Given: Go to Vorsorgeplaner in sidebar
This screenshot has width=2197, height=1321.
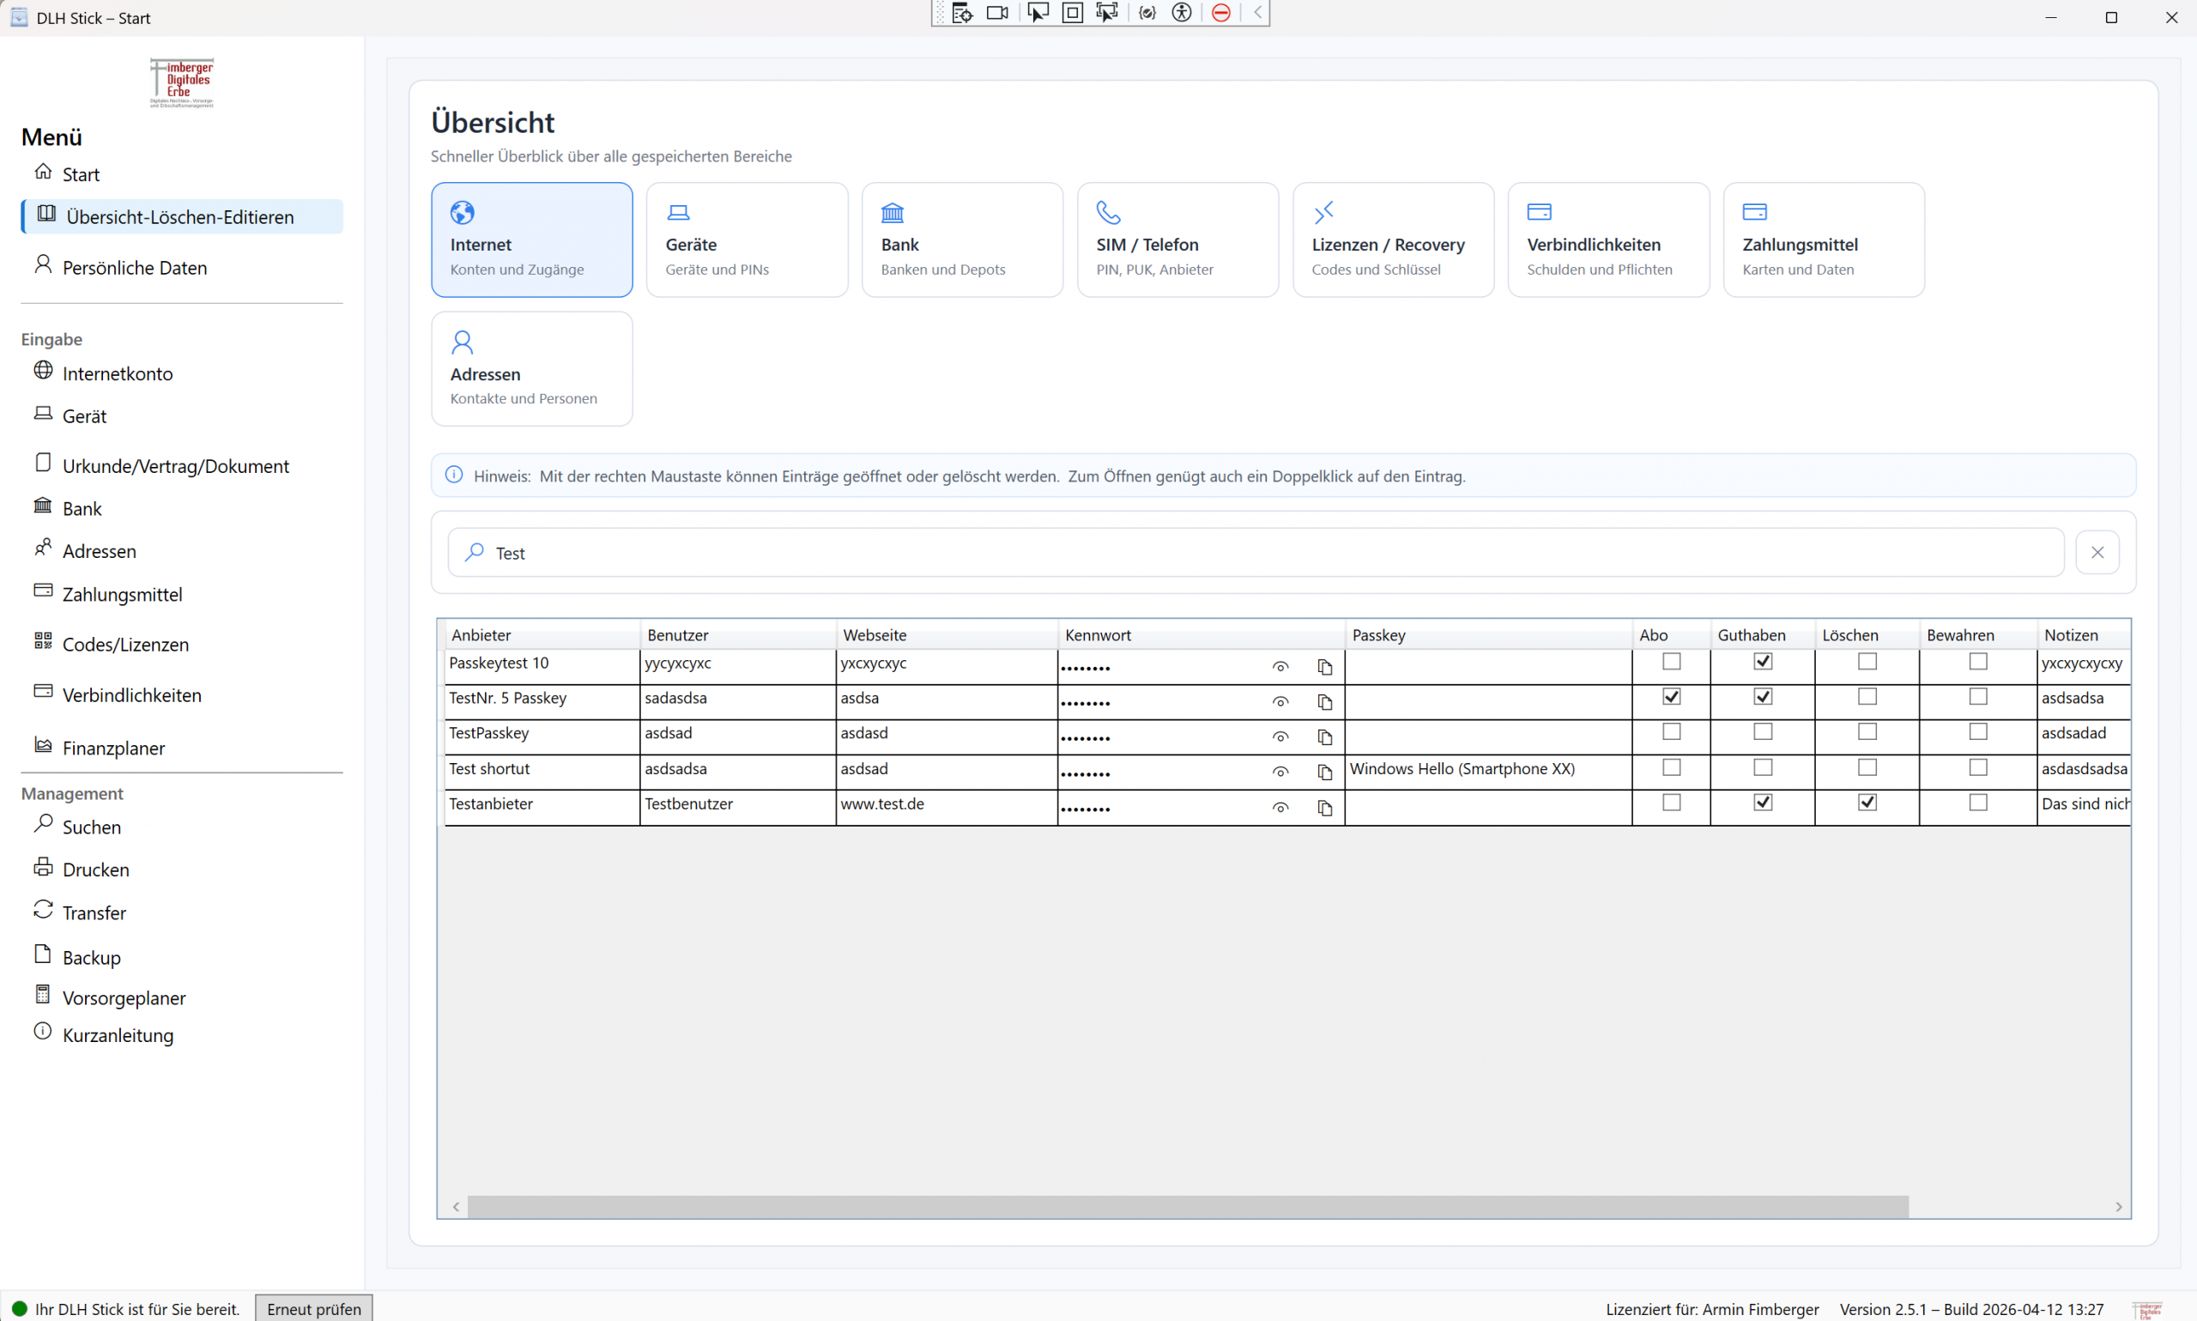Looking at the screenshot, I should (124, 998).
